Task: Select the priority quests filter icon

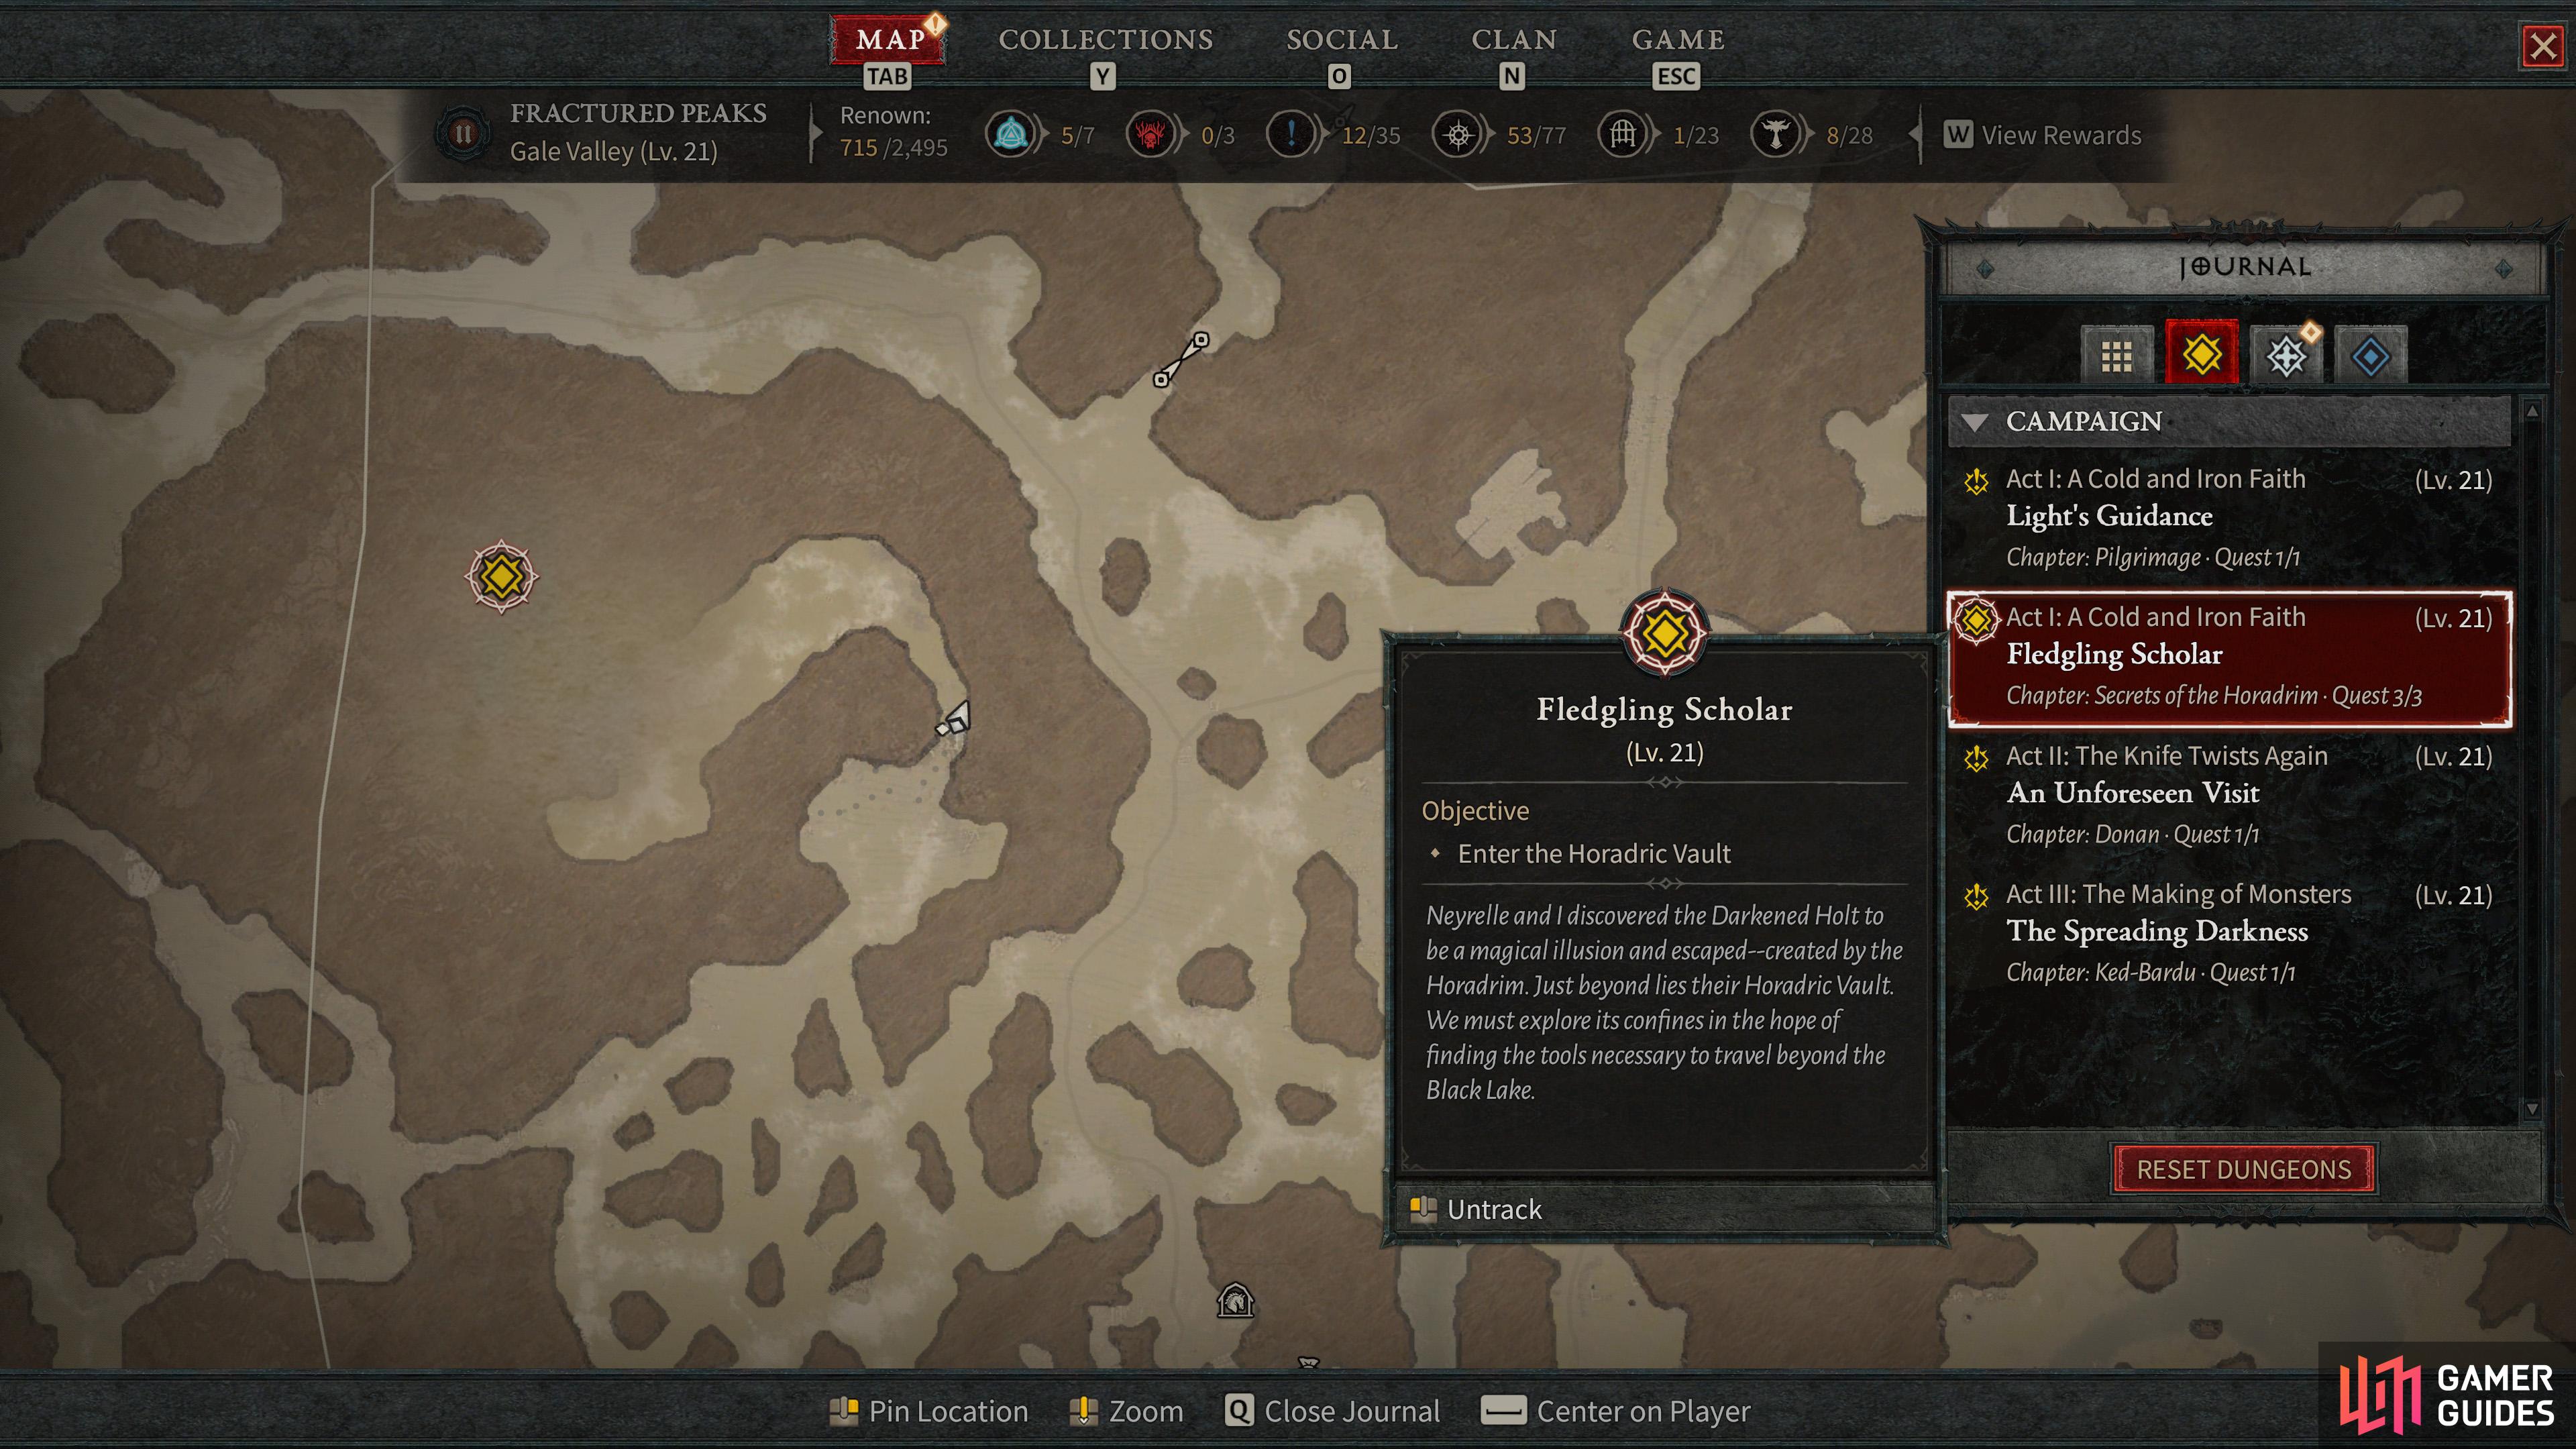Action: click(x=2286, y=355)
